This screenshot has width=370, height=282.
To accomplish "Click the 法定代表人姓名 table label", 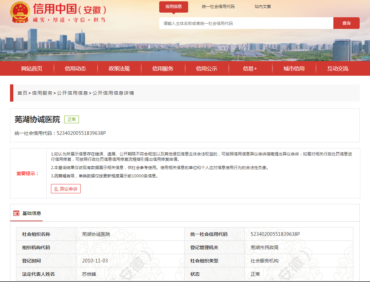I will (x=38, y=274).
